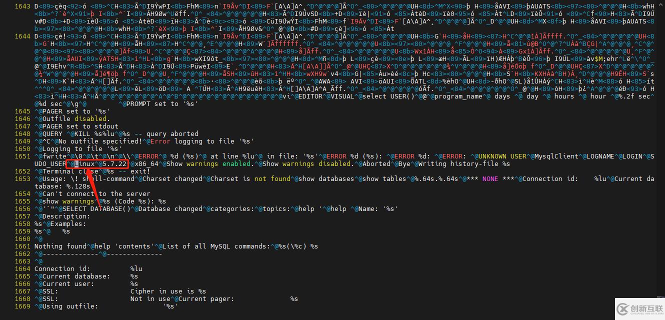
Task: Click the 'Writing history-file %s' text
Action: (464, 164)
